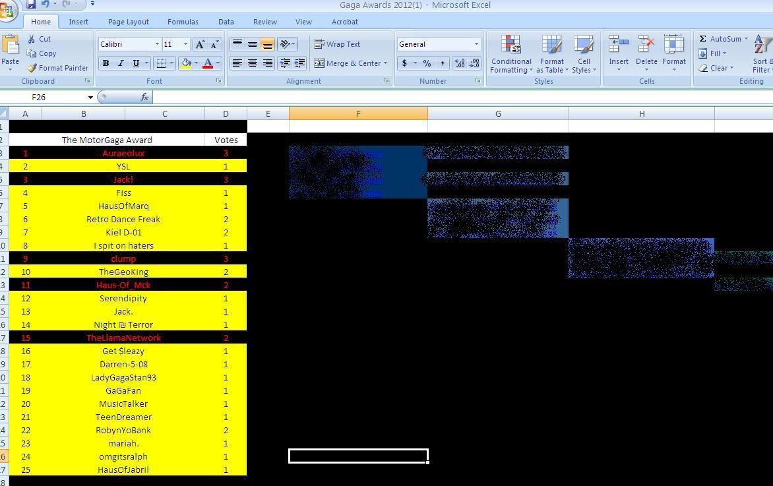Open the Calibri font name dropdown
The height and width of the screenshot is (486, 773).
(157, 44)
